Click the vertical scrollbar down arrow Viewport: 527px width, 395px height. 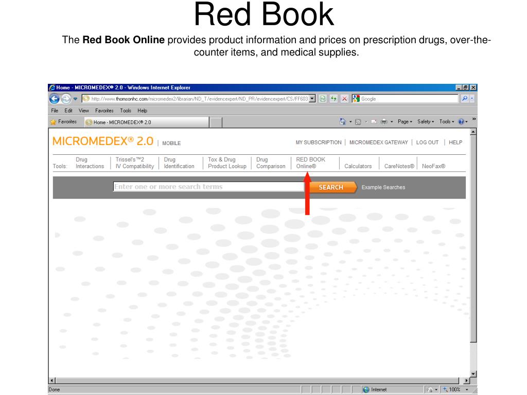(x=473, y=373)
